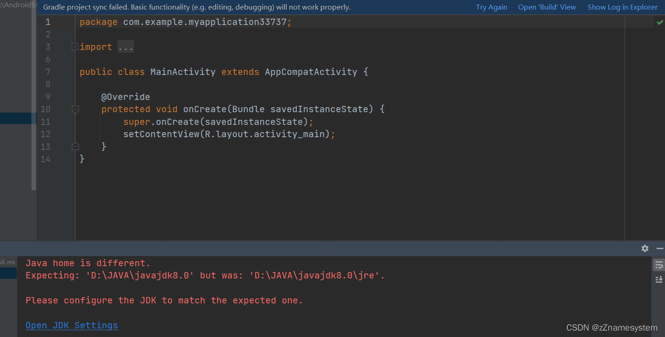Viewport: 665px width, 337px height.
Task: Click 'R.layout.activity_main' in code
Action: point(264,134)
